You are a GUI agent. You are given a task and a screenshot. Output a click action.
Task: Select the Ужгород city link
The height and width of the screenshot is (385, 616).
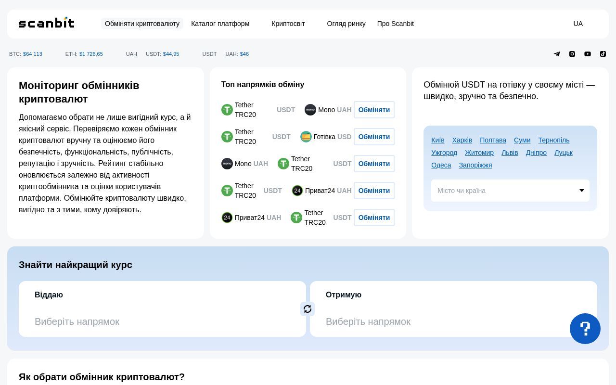(x=444, y=153)
